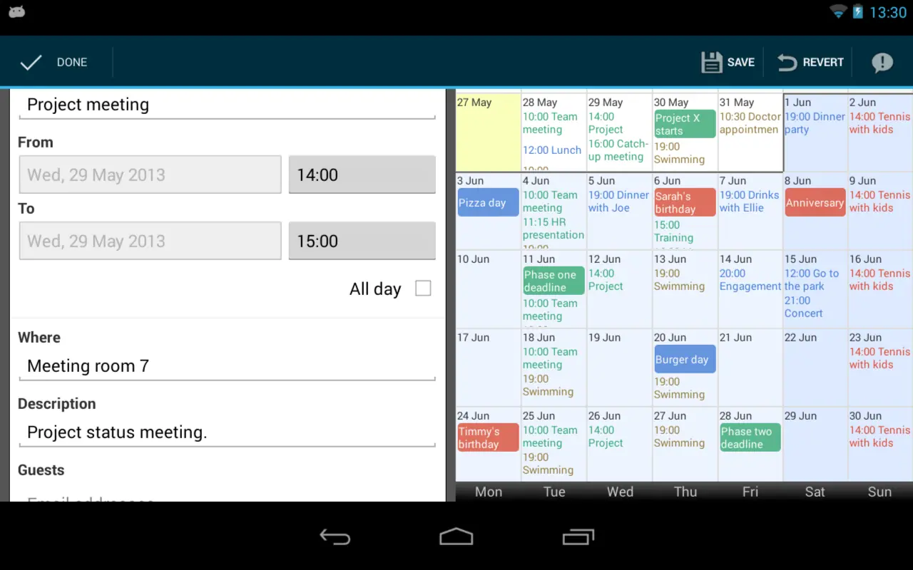Tap the battery status icon
The height and width of the screenshot is (570, 913).
(858, 11)
